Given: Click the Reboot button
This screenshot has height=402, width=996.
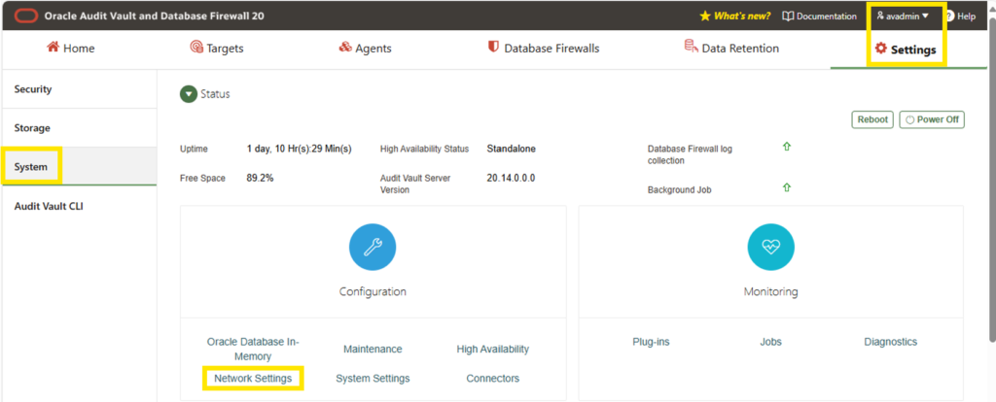Looking at the screenshot, I should point(872,119).
